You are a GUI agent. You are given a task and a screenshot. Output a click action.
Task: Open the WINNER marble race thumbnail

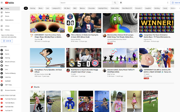(x=157, y=23)
